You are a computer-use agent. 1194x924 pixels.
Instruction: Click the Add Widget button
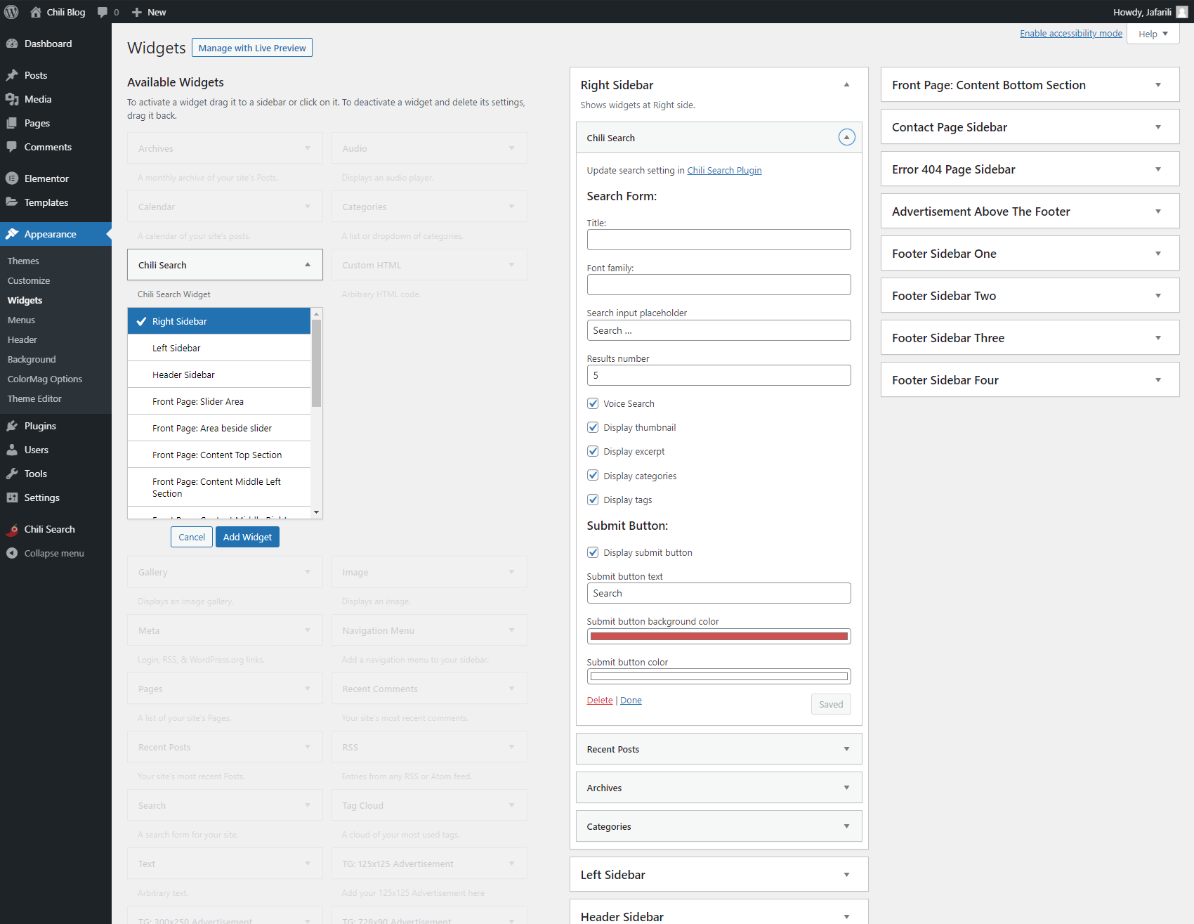(247, 537)
